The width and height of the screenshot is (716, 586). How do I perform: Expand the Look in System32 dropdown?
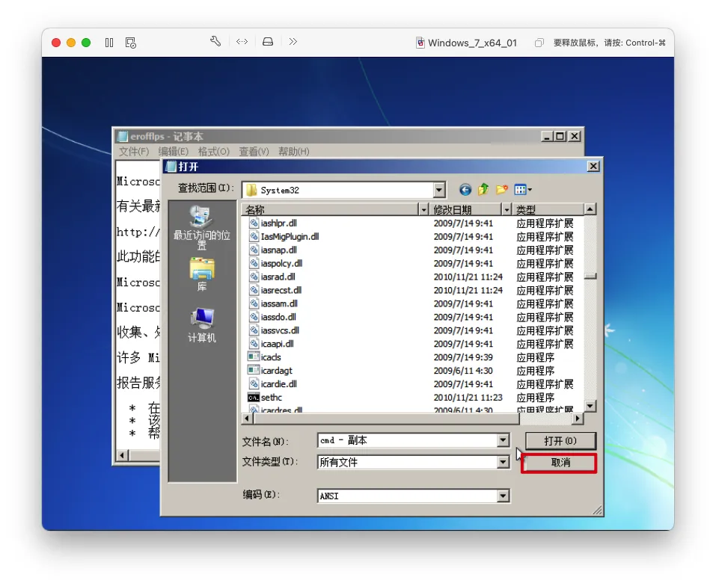pyautogui.click(x=439, y=190)
